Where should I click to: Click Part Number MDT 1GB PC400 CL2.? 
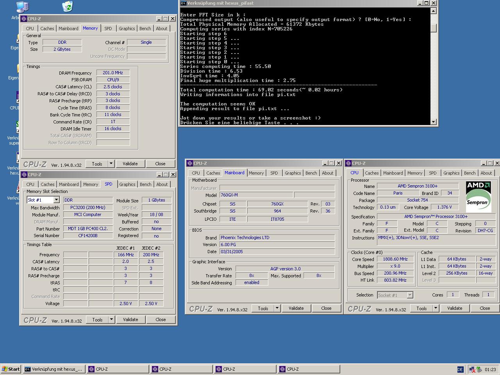coord(88,229)
